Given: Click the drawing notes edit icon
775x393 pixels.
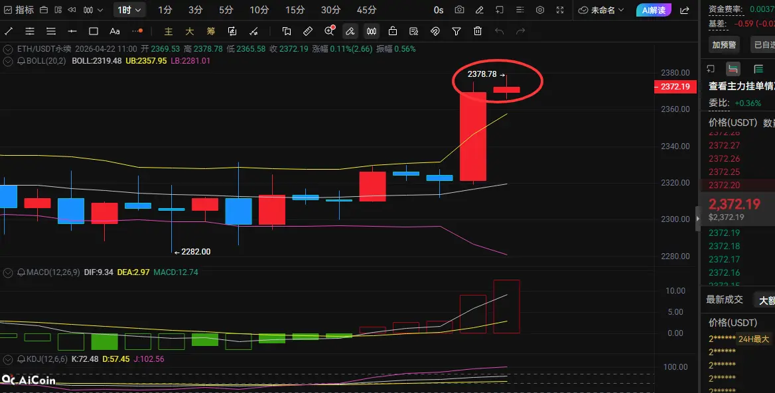Looking at the screenshot, I should click(x=414, y=31).
